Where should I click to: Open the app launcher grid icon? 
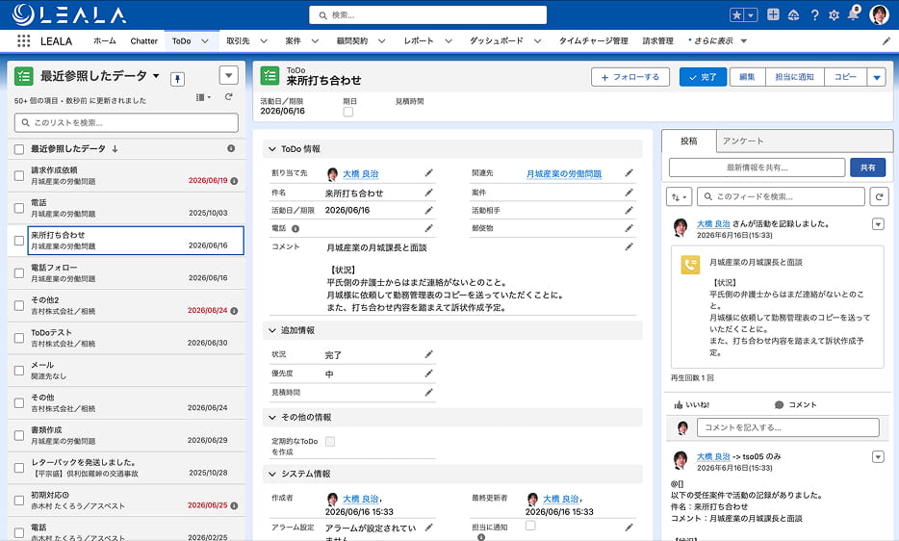click(23, 40)
